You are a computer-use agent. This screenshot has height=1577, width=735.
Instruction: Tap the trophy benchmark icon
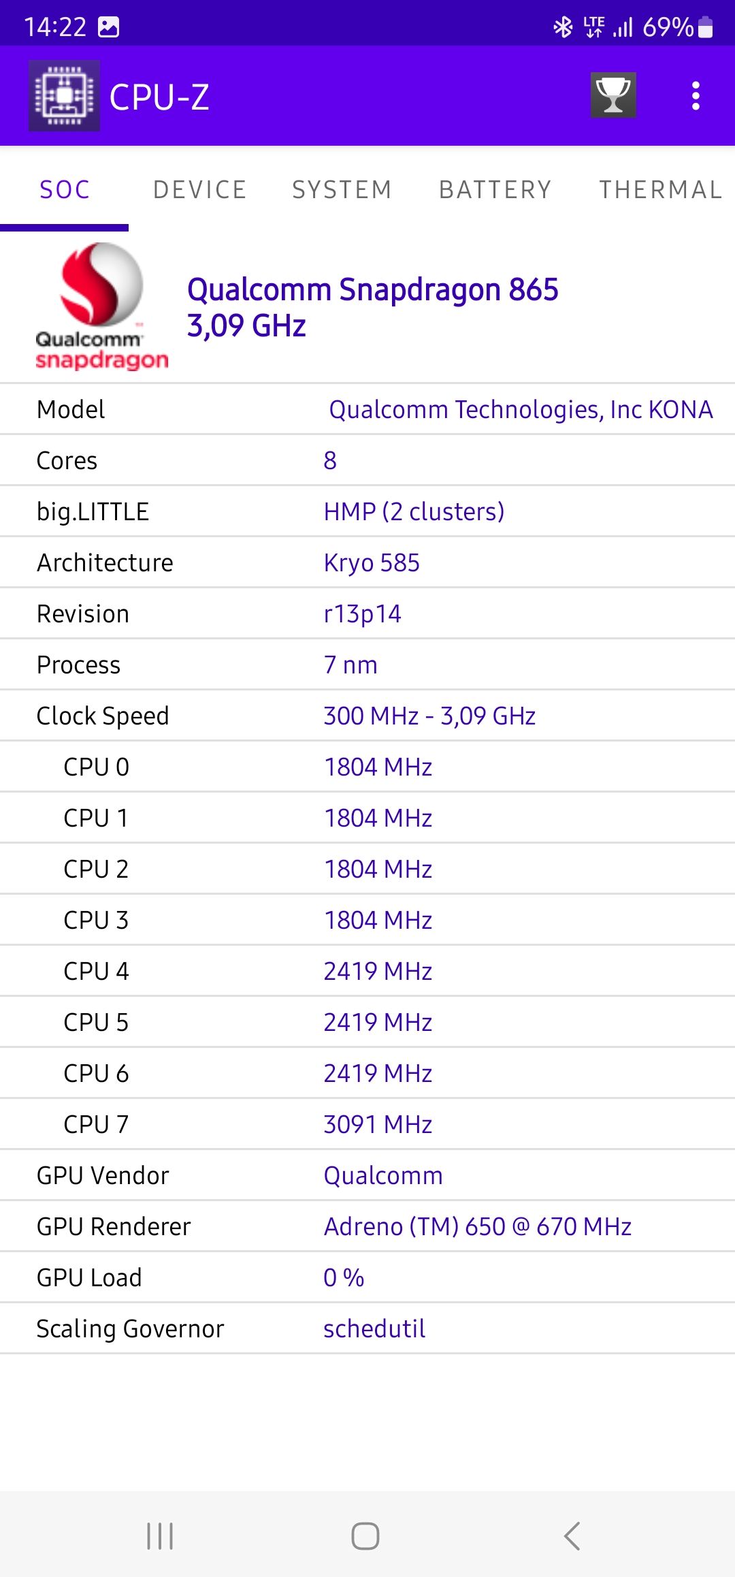(613, 95)
